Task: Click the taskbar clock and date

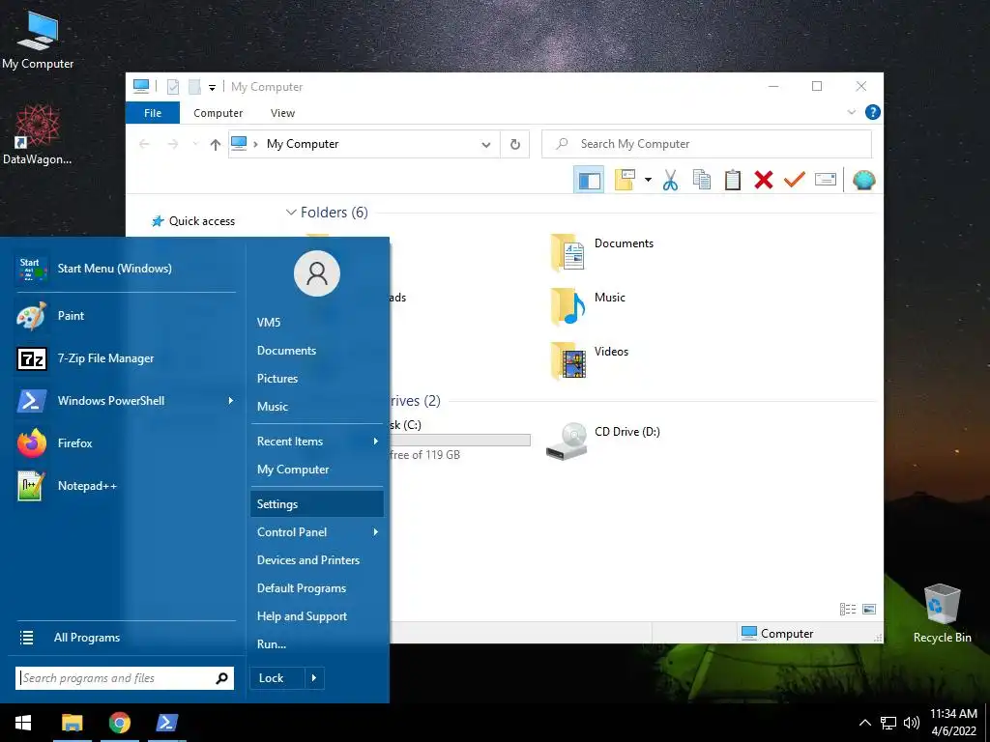Action: 953,723
